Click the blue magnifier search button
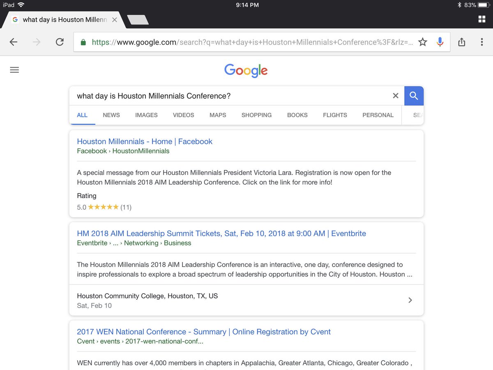 [x=414, y=96]
